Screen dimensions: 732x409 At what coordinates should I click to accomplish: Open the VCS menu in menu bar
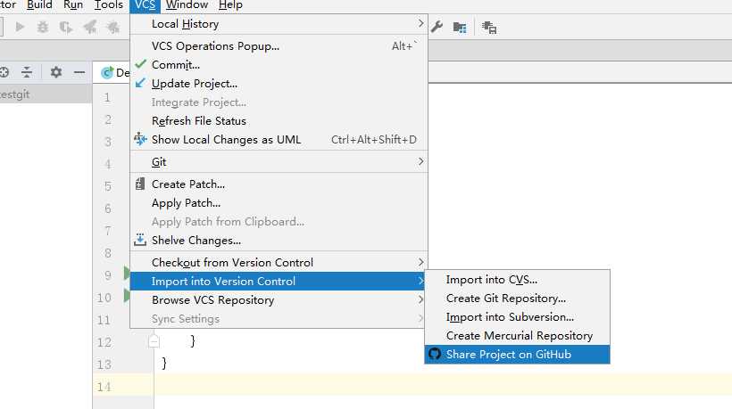[x=145, y=5]
